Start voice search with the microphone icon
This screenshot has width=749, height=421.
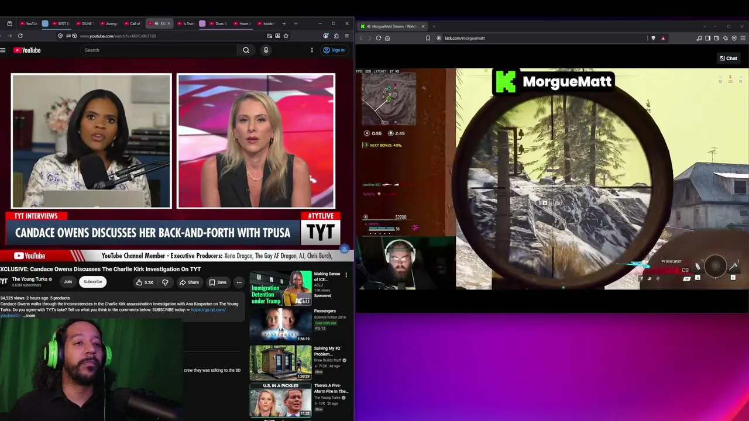(x=266, y=50)
